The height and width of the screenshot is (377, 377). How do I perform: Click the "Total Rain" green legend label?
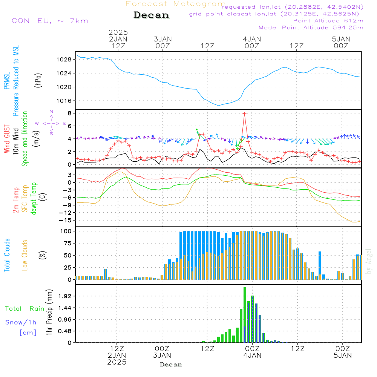coord(25,309)
